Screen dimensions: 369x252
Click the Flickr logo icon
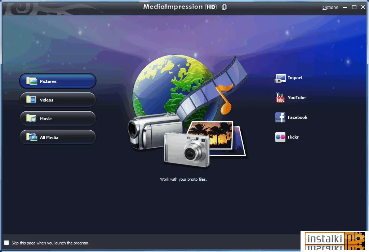click(280, 137)
